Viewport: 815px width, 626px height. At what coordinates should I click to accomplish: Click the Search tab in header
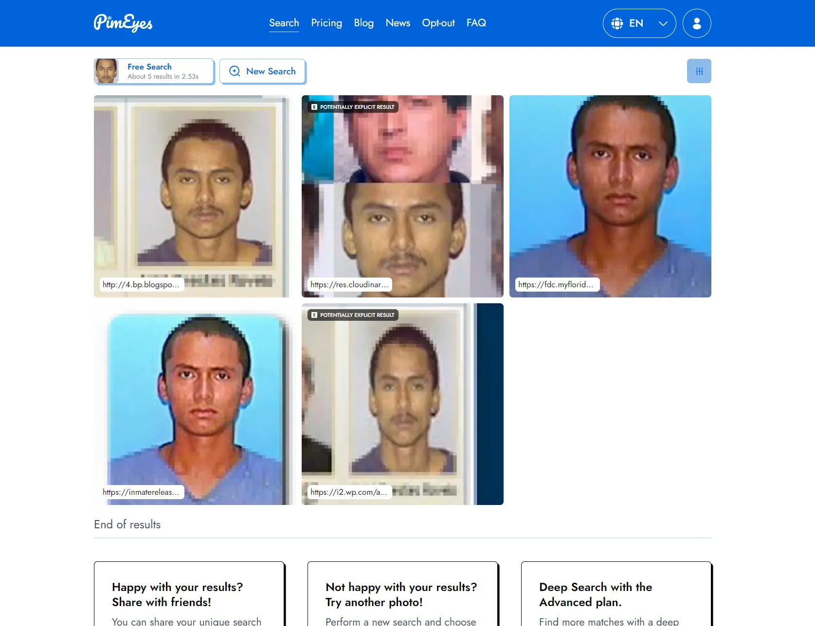coord(284,23)
